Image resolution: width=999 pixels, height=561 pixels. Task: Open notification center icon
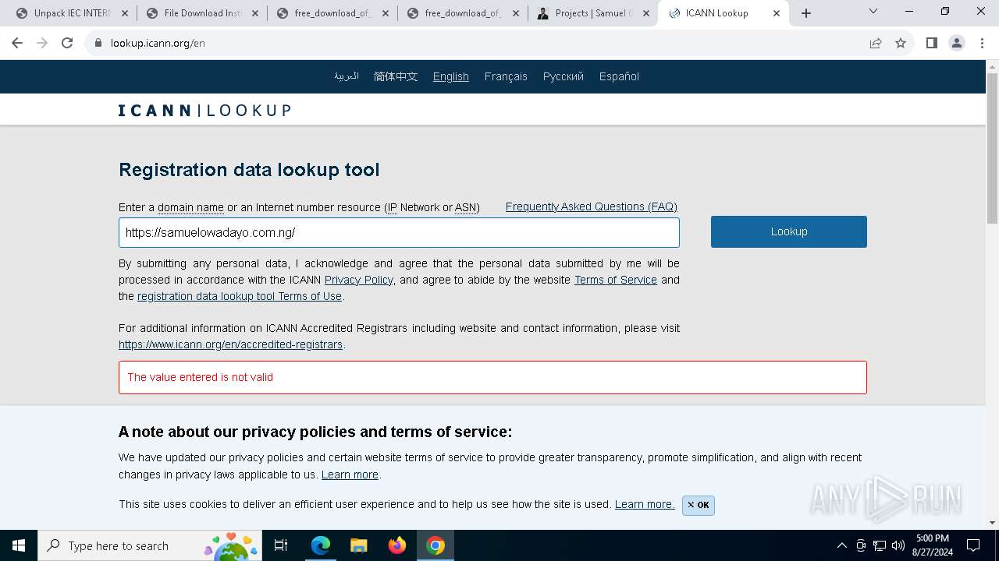click(x=973, y=545)
